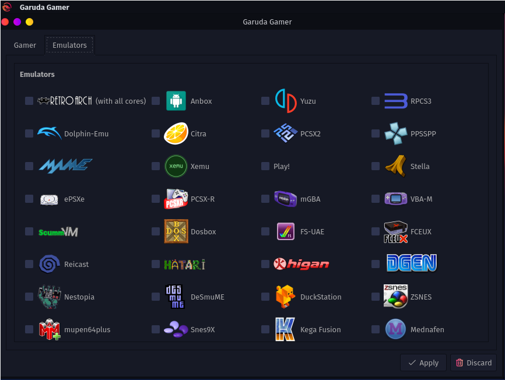Check the DuckStation checkbox
The height and width of the screenshot is (380, 505).
(265, 297)
